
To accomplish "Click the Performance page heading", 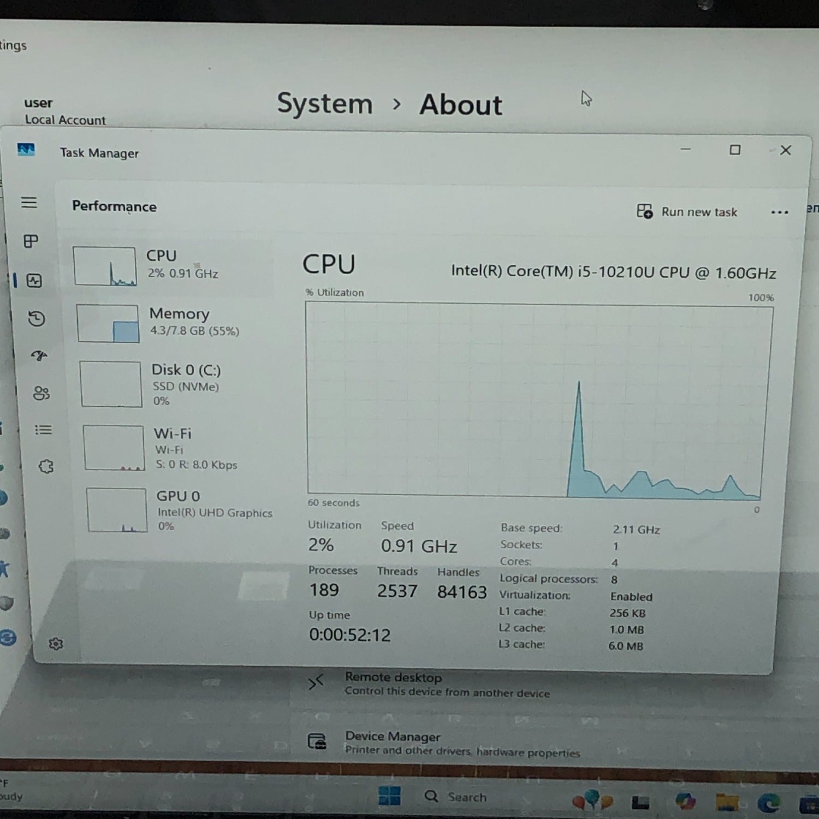I will coord(114,206).
